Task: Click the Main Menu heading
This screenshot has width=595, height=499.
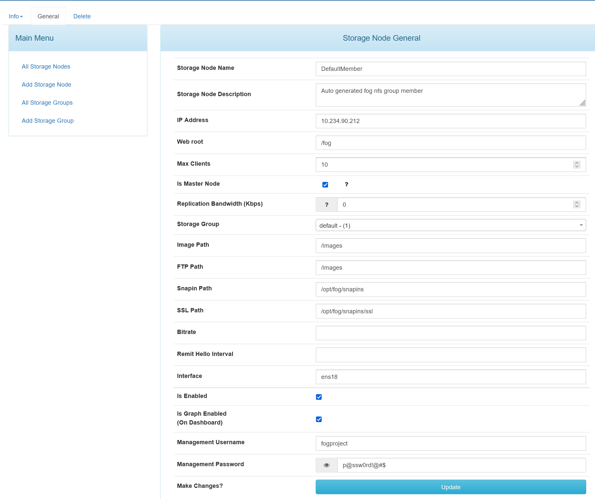Action: (x=34, y=38)
